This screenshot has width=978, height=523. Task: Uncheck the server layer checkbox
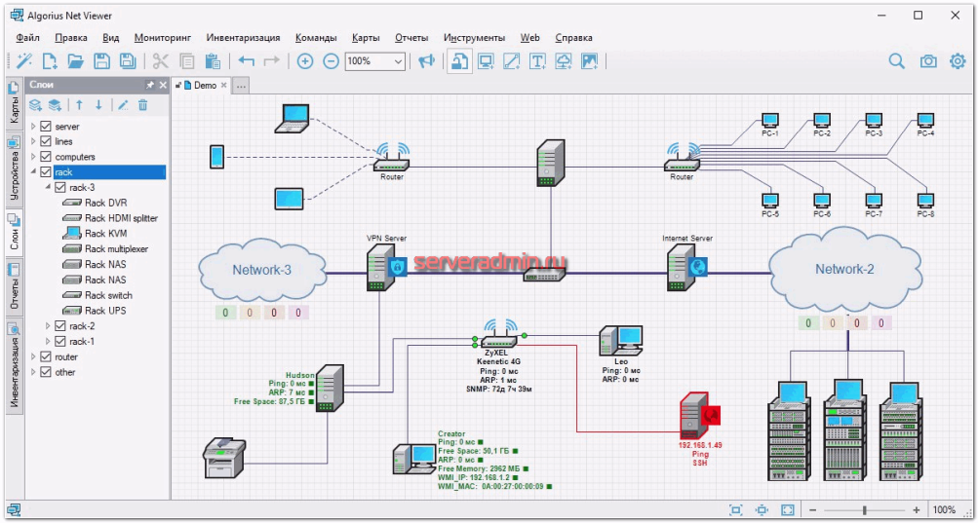click(46, 126)
